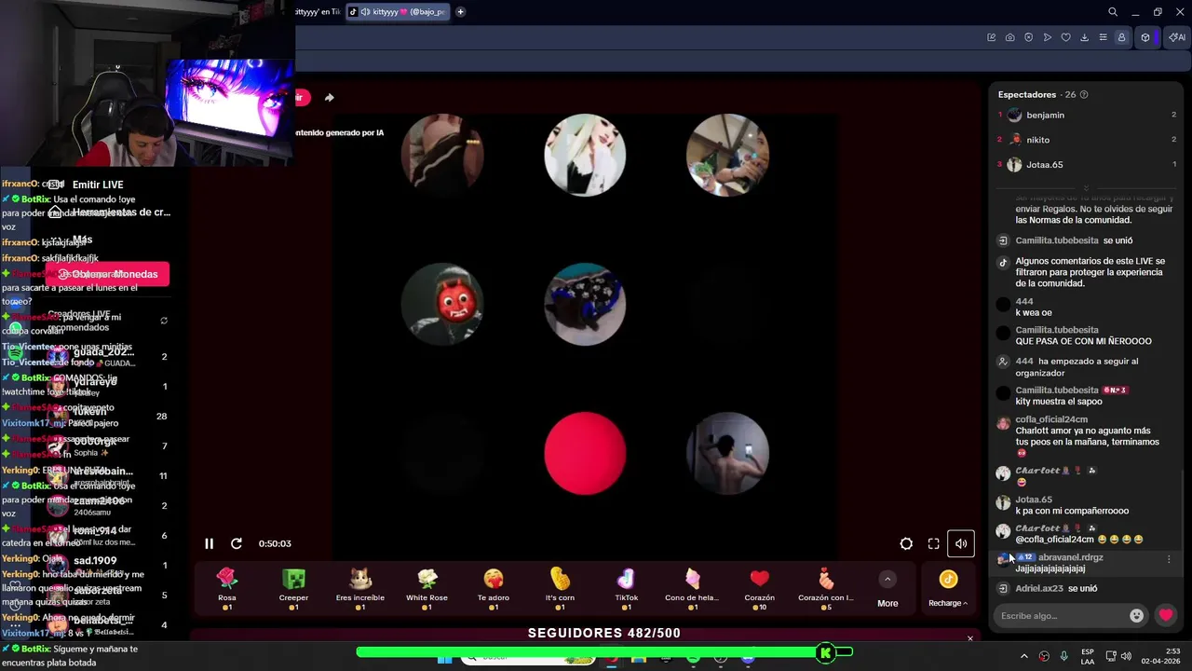
Task: Open options for abravanel.rdrgz comment
Action: 1169,559
